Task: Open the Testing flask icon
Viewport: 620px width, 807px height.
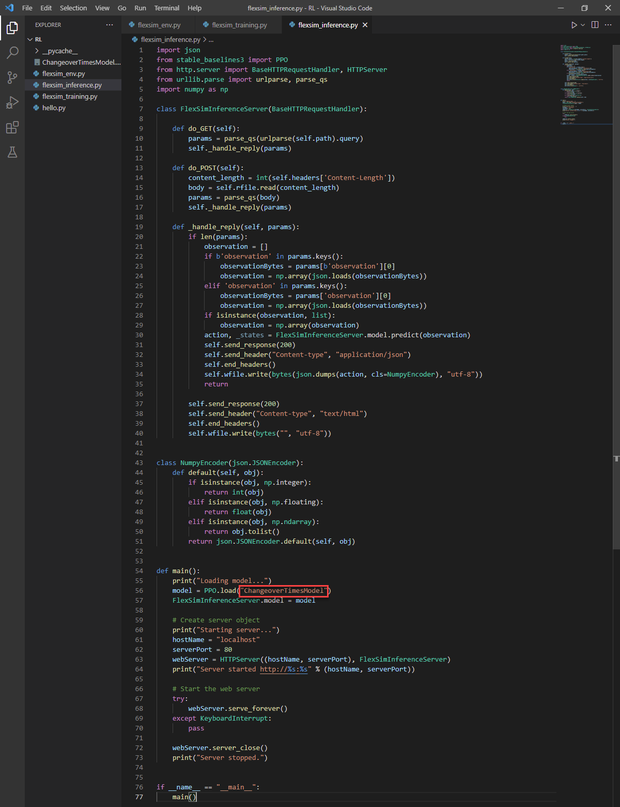Action: coord(12,152)
